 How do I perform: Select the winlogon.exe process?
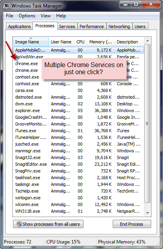click(x=79, y=198)
